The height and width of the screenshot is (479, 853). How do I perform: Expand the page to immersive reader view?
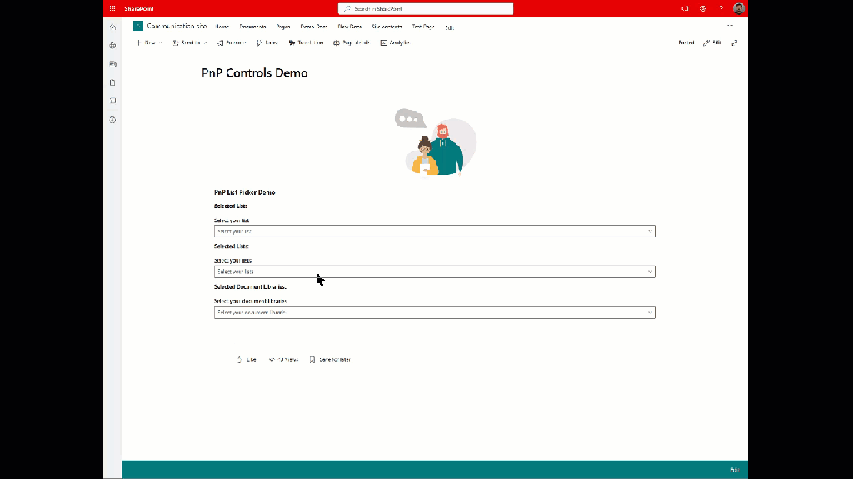tap(734, 42)
